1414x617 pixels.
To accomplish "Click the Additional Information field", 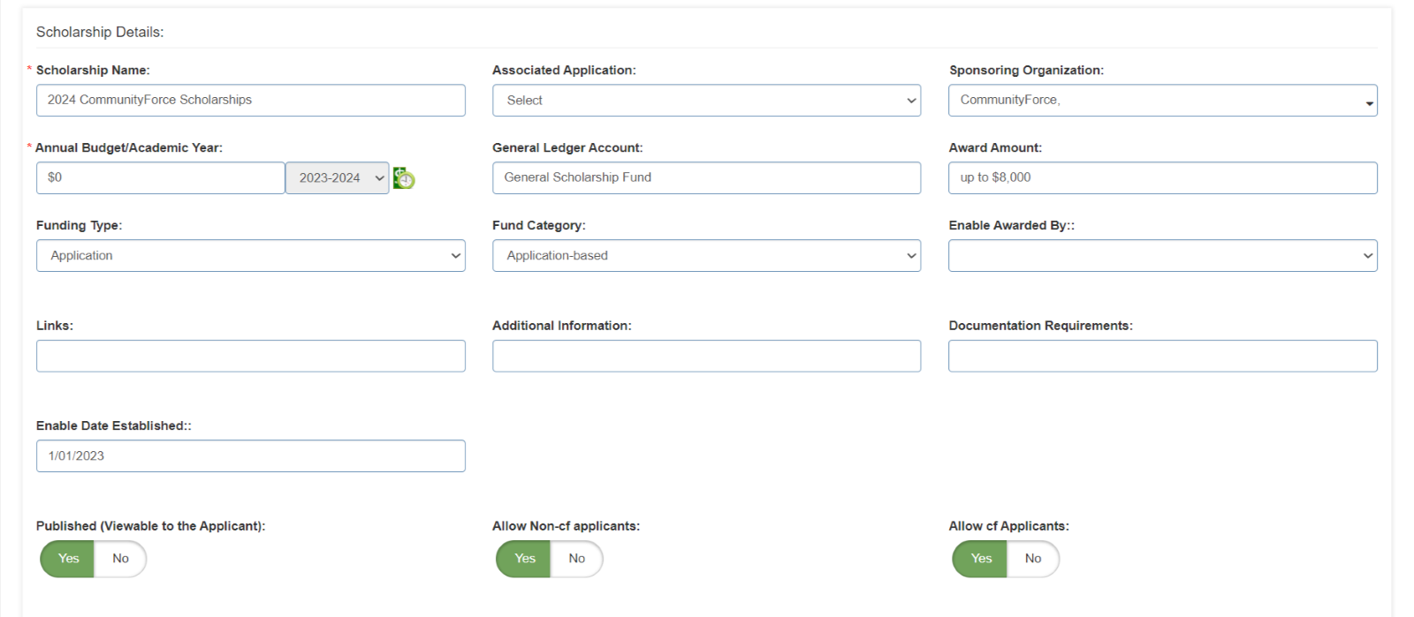I will click(706, 356).
